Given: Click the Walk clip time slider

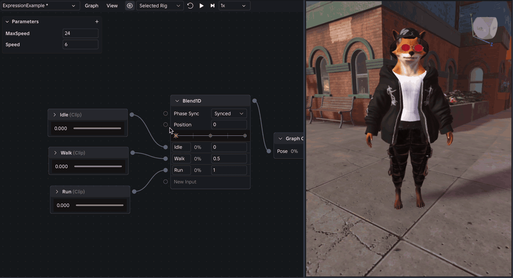Looking at the screenshot, I should 98,166.
